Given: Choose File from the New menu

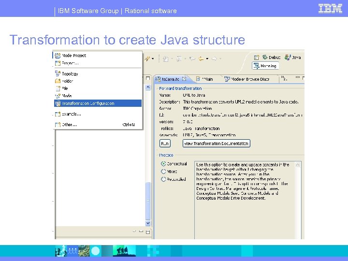Looking at the screenshot, I should point(98,88).
